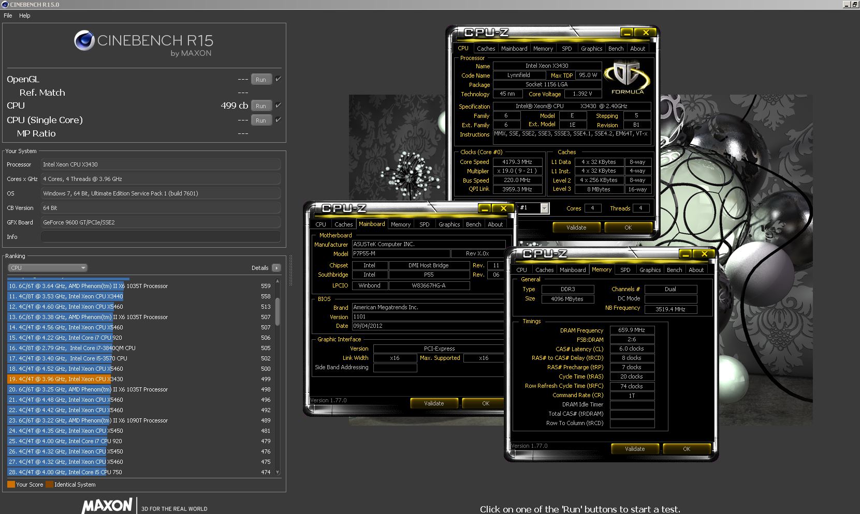Viewport: 860px width, 514px height.
Task: Open About tab in CPU-Z Memory window
Action: coord(696,270)
